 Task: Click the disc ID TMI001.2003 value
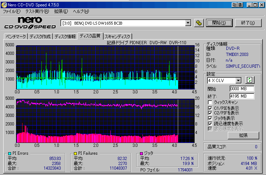click(237, 55)
